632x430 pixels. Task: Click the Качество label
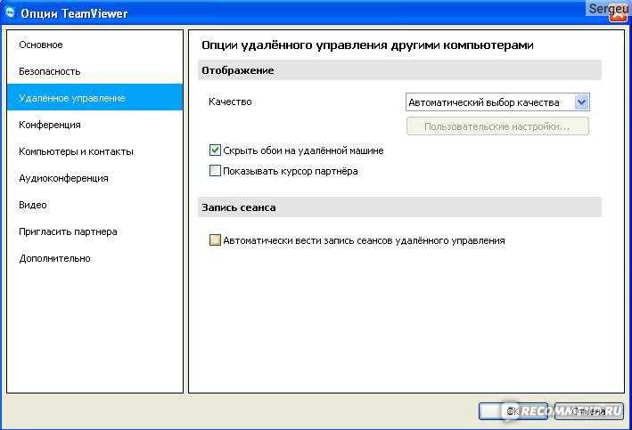[x=230, y=101]
